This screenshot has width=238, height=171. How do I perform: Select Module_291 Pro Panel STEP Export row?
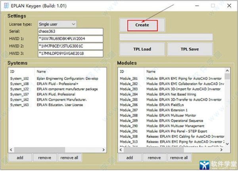point(171,131)
